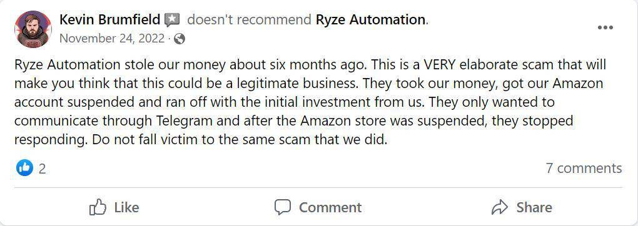Click the star badge icon beside the name
The width and height of the screenshot is (638, 226).
coord(173,20)
